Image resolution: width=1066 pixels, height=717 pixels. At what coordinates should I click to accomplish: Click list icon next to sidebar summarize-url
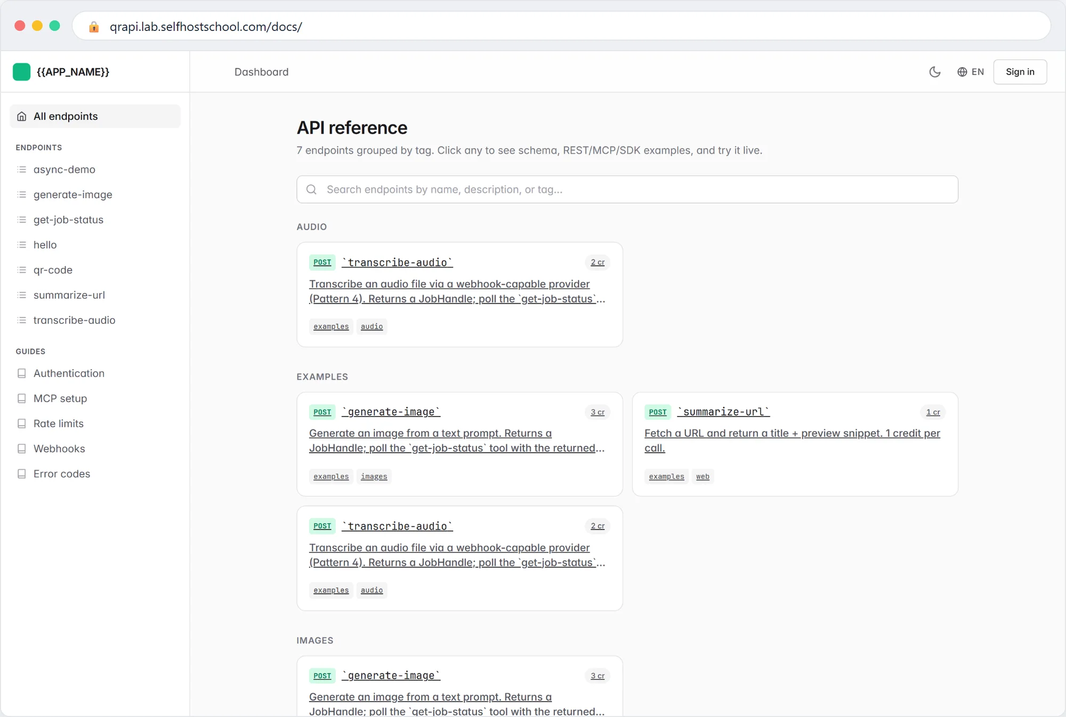coord(22,295)
